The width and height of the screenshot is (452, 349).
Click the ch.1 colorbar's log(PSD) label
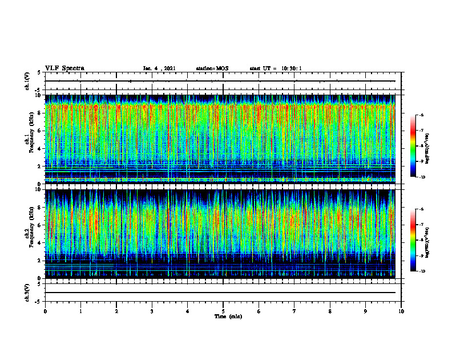point(427,149)
